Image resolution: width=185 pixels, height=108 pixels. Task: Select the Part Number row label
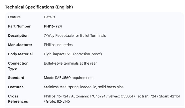[x=19, y=26]
